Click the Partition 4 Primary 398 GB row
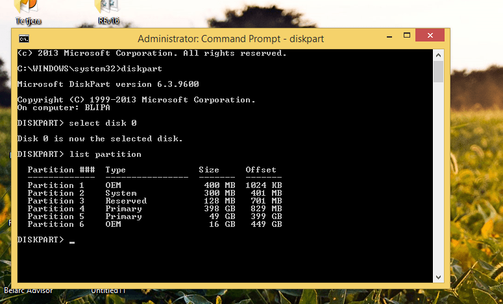The width and height of the screenshot is (503, 304). click(x=154, y=209)
